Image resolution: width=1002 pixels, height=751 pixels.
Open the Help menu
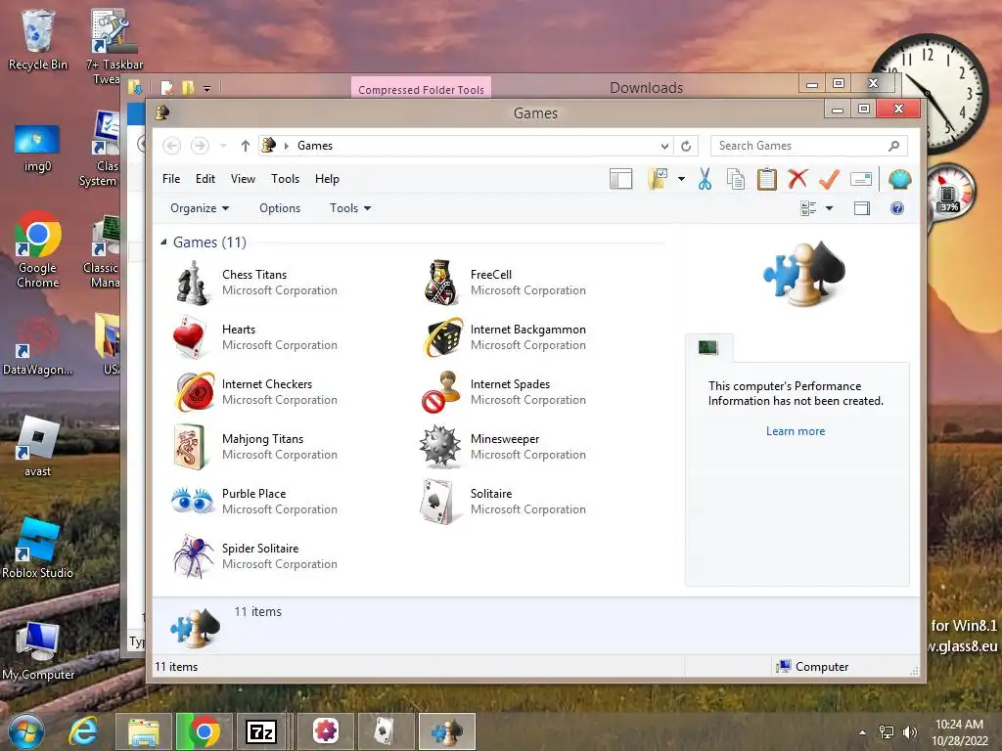coord(327,179)
